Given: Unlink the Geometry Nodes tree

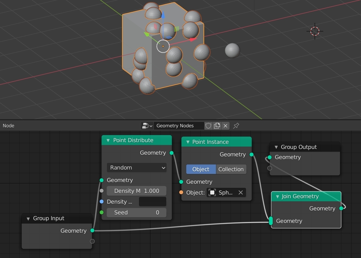Looking at the screenshot, I should tap(225, 126).
